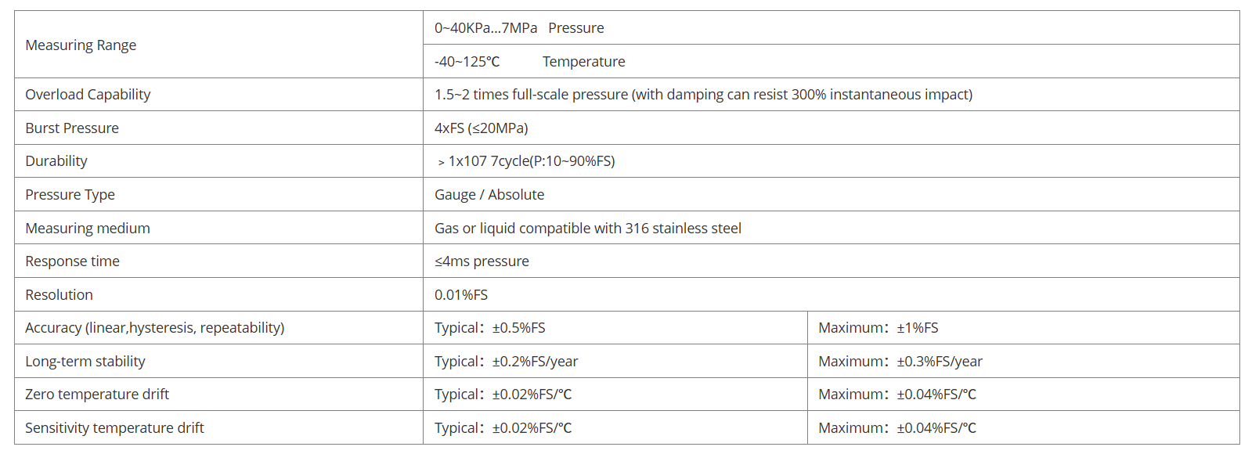
Task: Select the Maximum ±0.3%FS/year stability cell
Action: pyautogui.click(x=1023, y=361)
